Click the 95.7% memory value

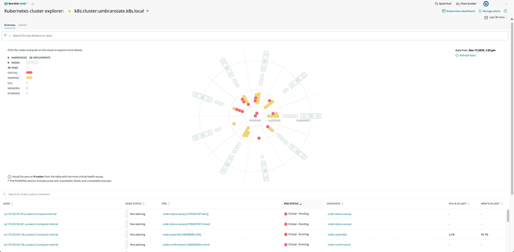[484, 234]
